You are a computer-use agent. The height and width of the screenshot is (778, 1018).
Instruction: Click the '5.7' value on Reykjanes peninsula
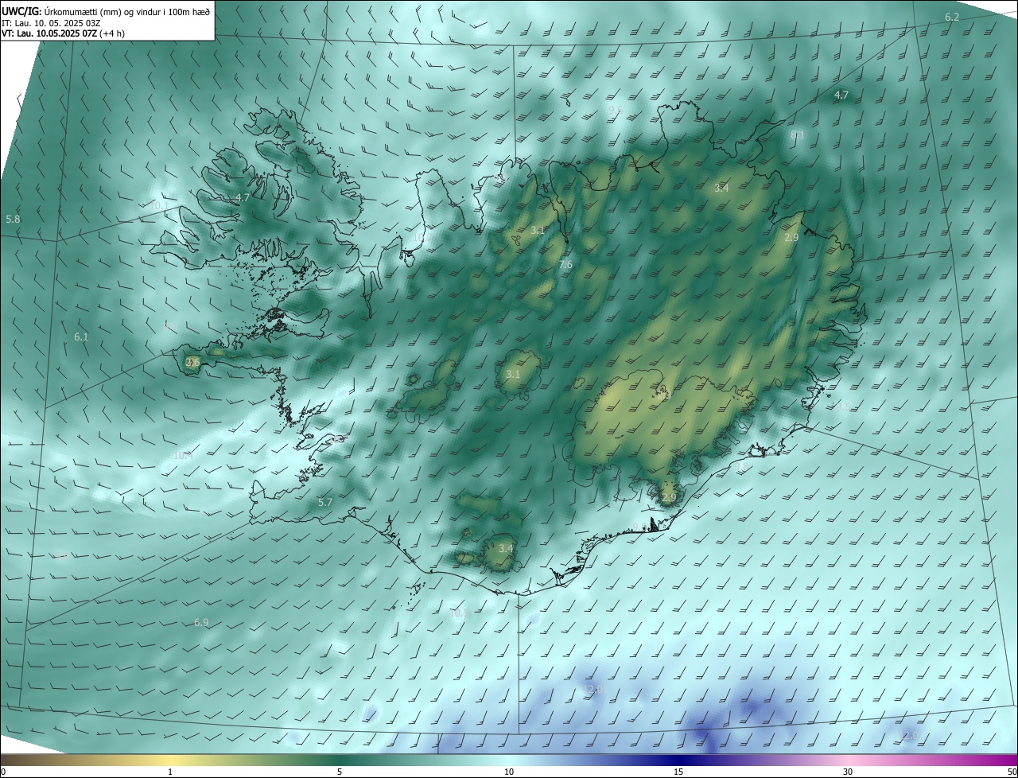(x=324, y=502)
